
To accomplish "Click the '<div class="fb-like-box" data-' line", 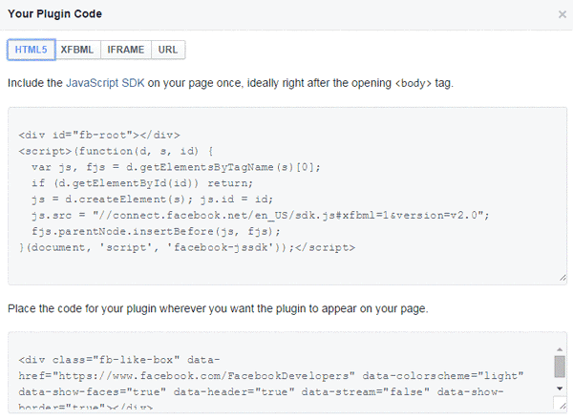I will click(x=119, y=360).
